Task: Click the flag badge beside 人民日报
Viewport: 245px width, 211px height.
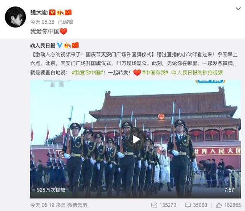Action: point(75,45)
